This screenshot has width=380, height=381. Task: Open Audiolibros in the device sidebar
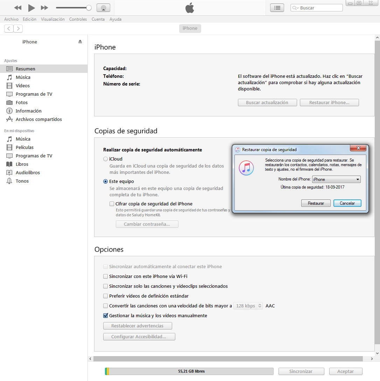click(28, 172)
